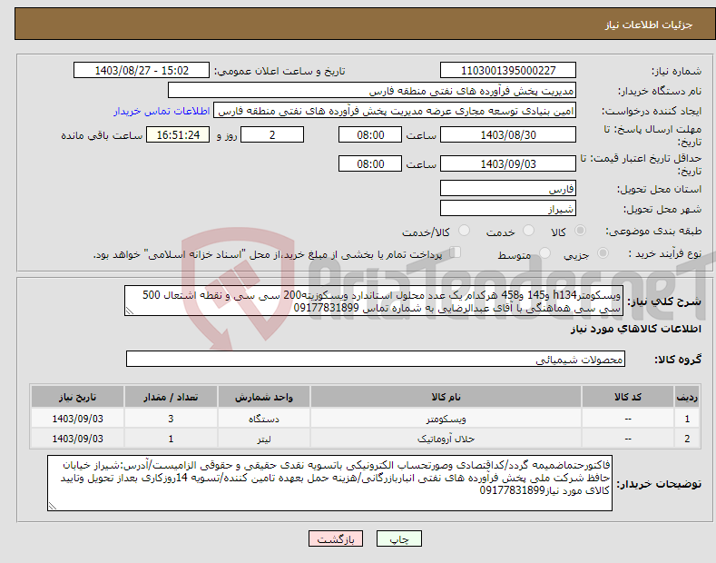Select the کالا radio button
The image size is (716, 563).
coord(580,231)
